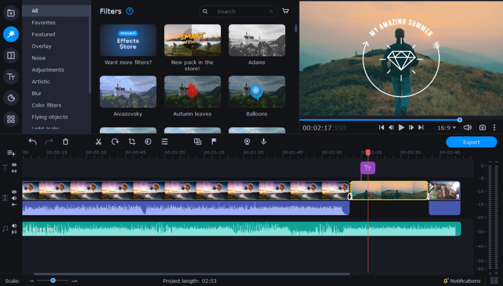This screenshot has width=503, height=286.
Task: Start webcam recording icon
Action: (247, 142)
